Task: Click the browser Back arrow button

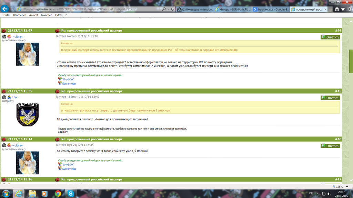Action: click(5, 9)
